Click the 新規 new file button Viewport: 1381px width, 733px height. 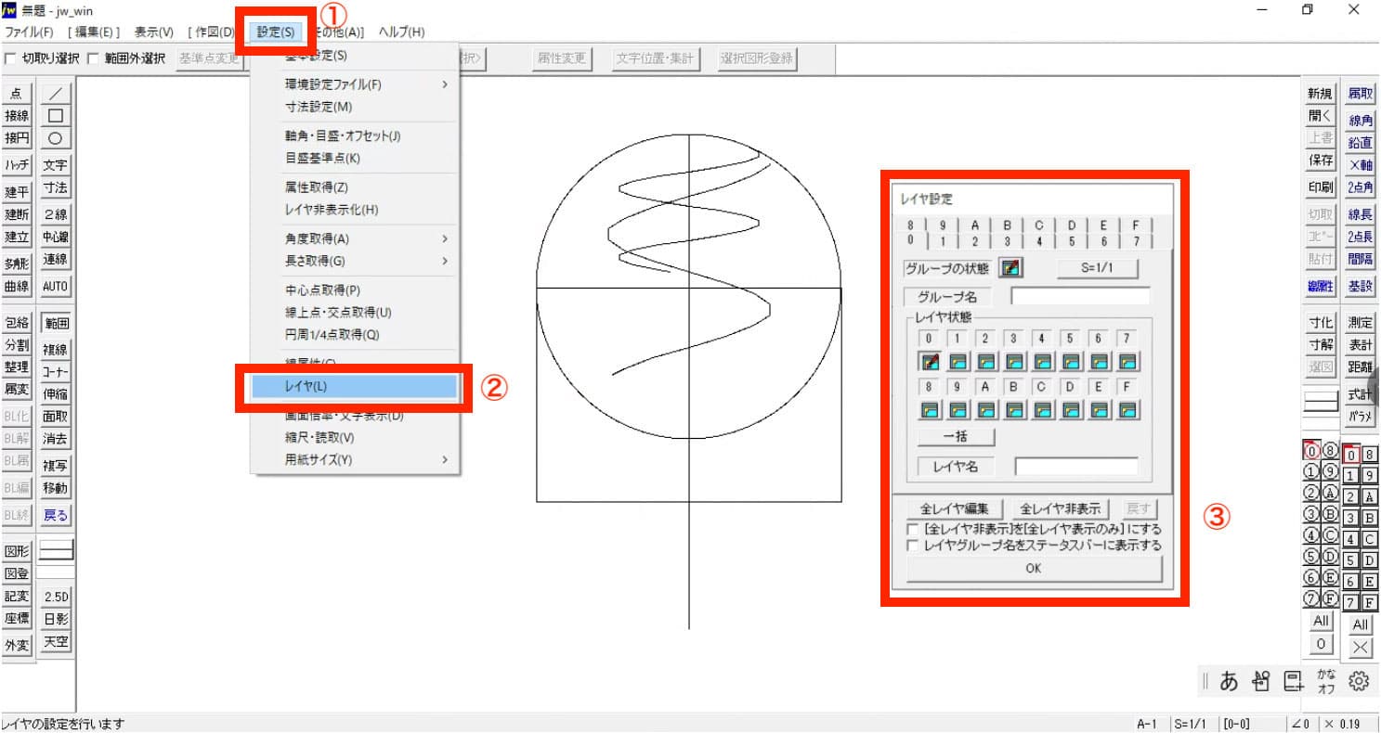(x=1321, y=94)
